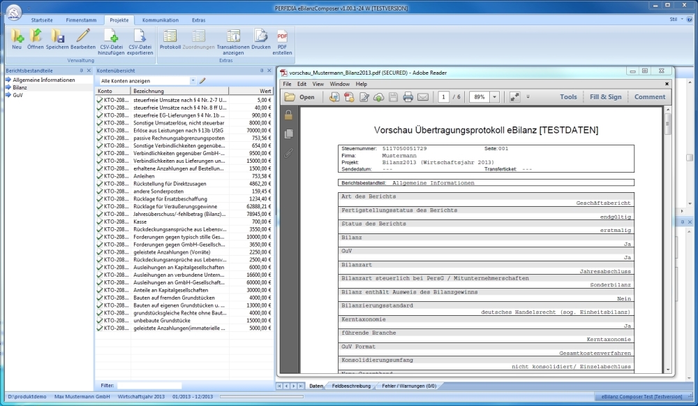
Task: Open the Fill & Sign pane
Action: click(605, 96)
